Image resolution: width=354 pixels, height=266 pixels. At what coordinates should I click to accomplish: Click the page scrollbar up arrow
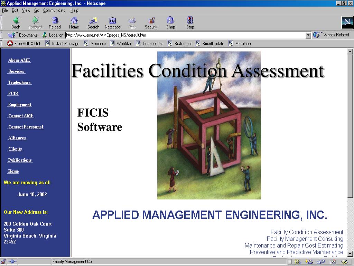(350, 51)
